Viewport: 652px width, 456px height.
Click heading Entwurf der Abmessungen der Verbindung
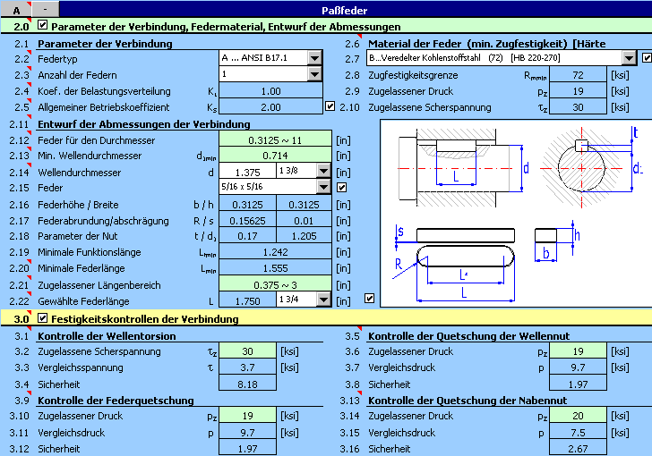pyautogui.click(x=144, y=124)
